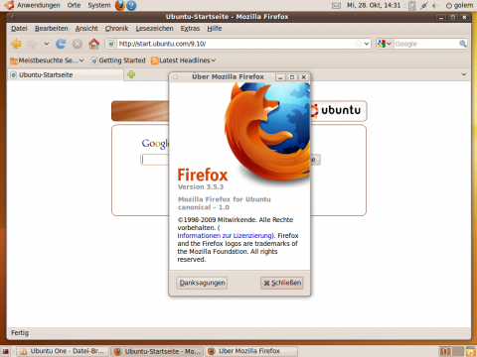Switch to the first workspace in switcher
Viewport: 477px width, 357px height.
445,351
